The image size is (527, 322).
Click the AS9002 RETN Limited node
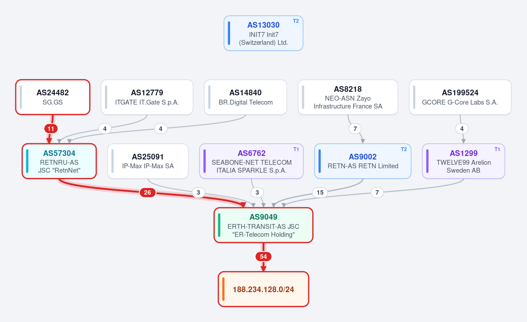coord(363,161)
